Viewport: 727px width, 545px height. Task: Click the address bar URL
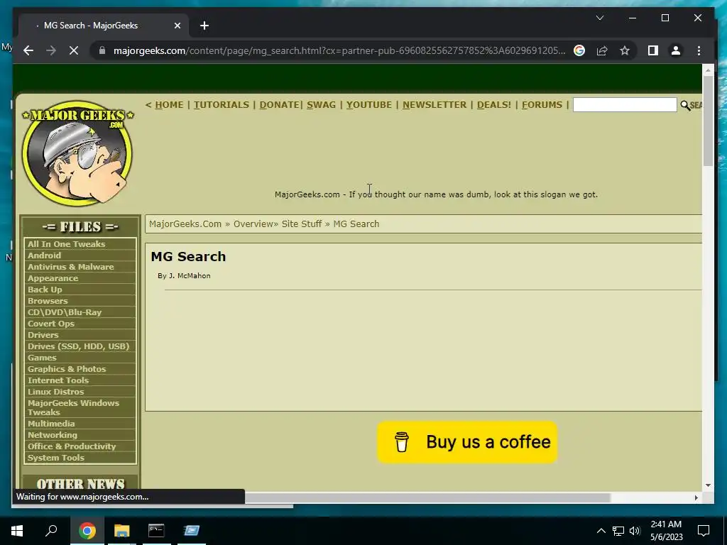click(339, 50)
